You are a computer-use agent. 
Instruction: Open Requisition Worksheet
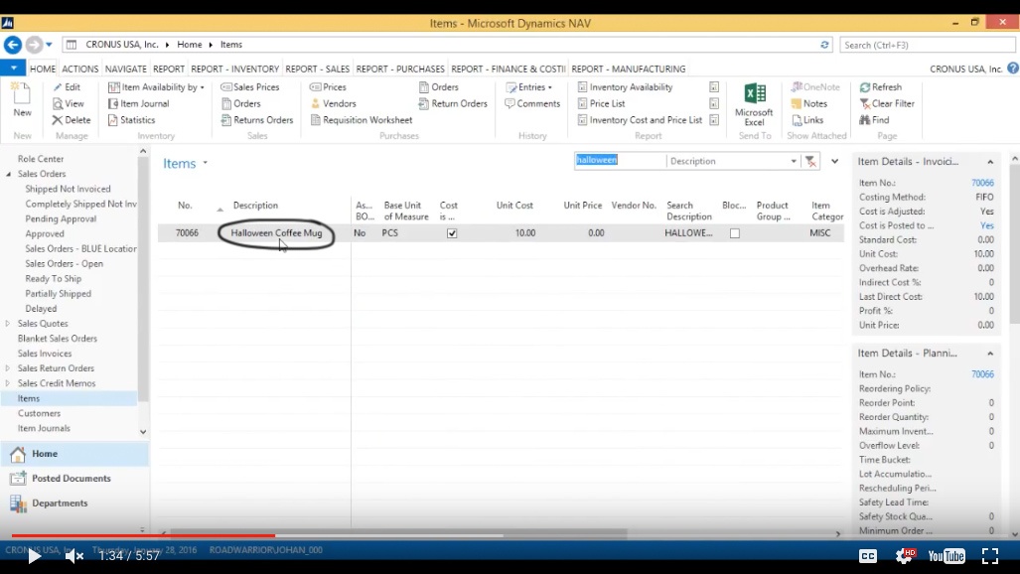[x=362, y=120]
